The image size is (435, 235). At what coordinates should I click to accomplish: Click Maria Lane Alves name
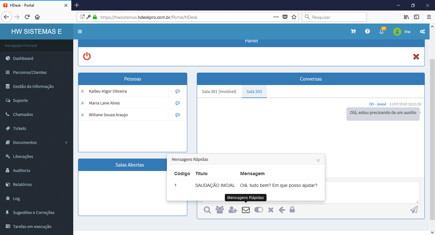tap(104, 103)
